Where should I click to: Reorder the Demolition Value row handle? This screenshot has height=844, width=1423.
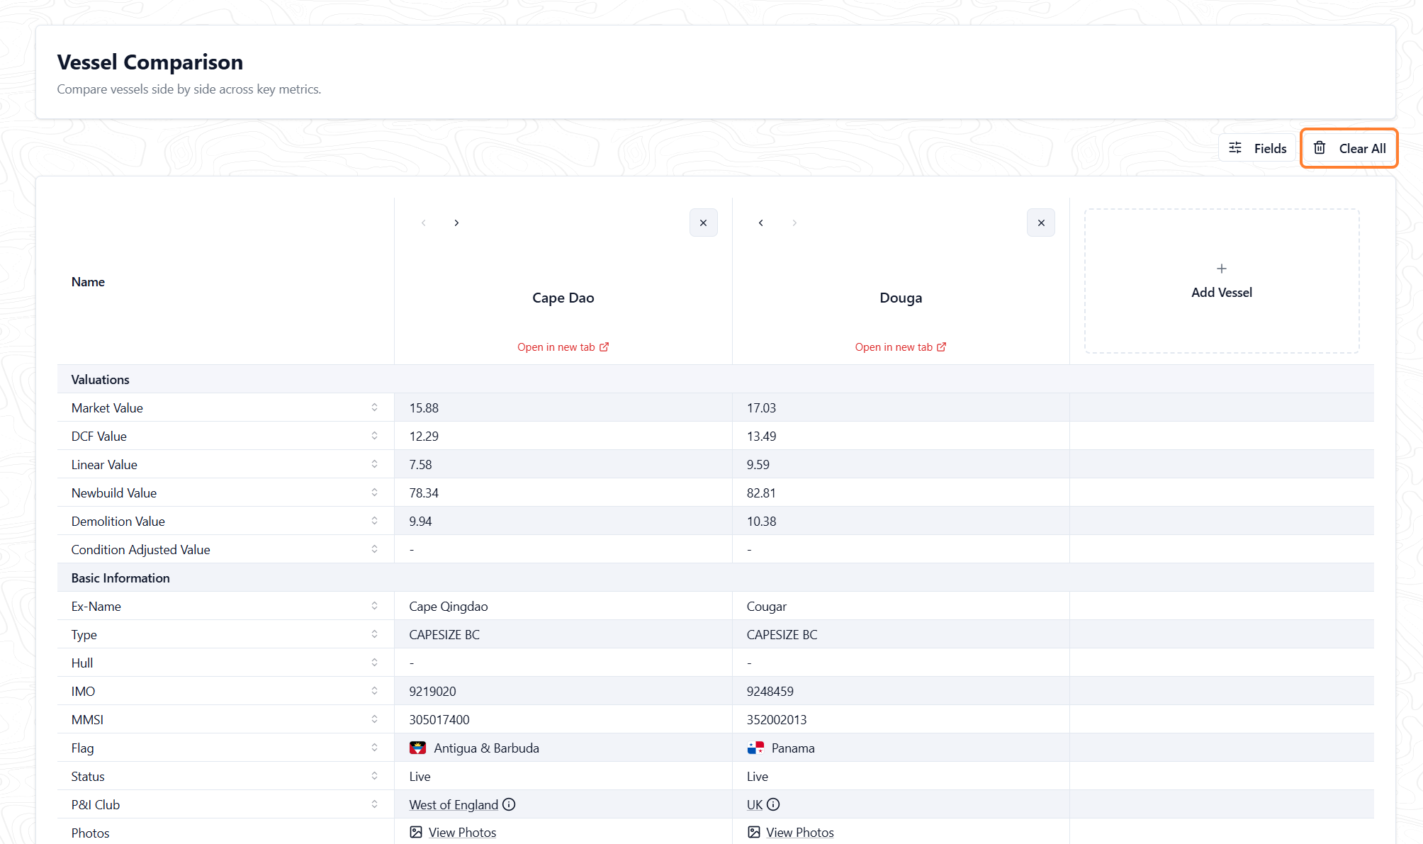(374, 521)
